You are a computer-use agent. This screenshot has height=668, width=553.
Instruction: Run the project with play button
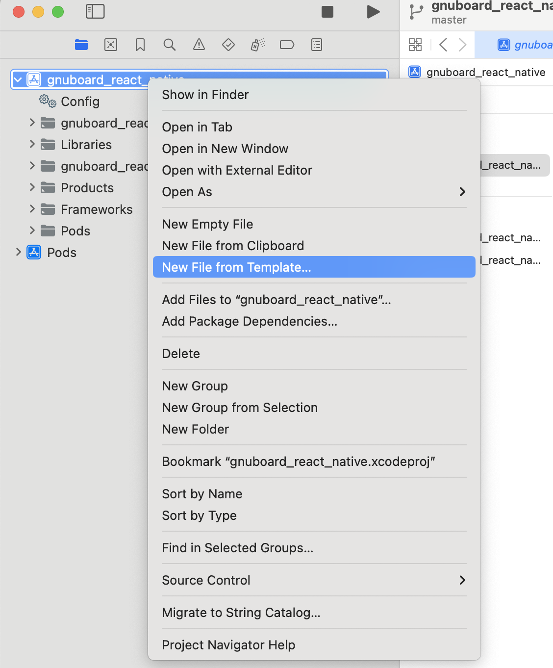tap(374, 11)
